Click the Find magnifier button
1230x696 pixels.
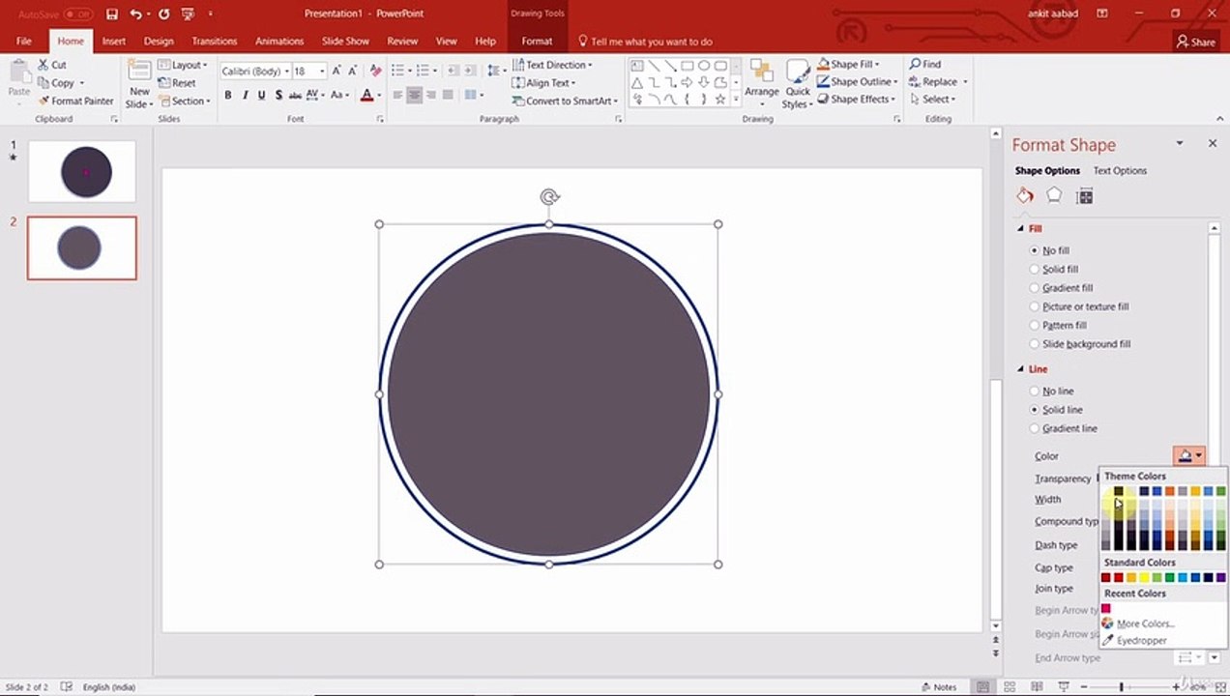click(924, 65)
